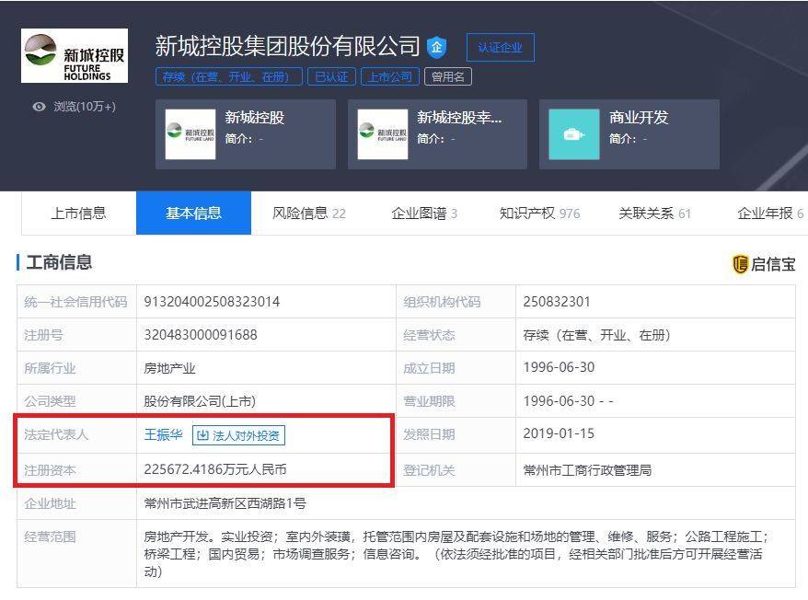Click the 股份有限公司(上市) company type value

[200, 401]
